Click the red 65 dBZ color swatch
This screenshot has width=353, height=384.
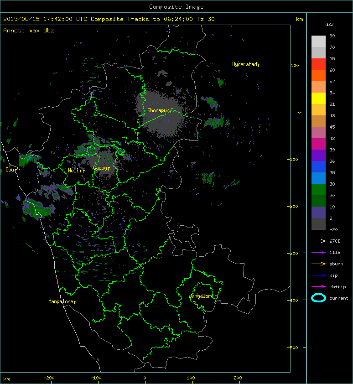click(x=318, y=64)
